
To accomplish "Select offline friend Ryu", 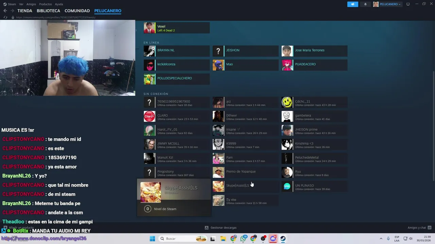I will [314, 172].
